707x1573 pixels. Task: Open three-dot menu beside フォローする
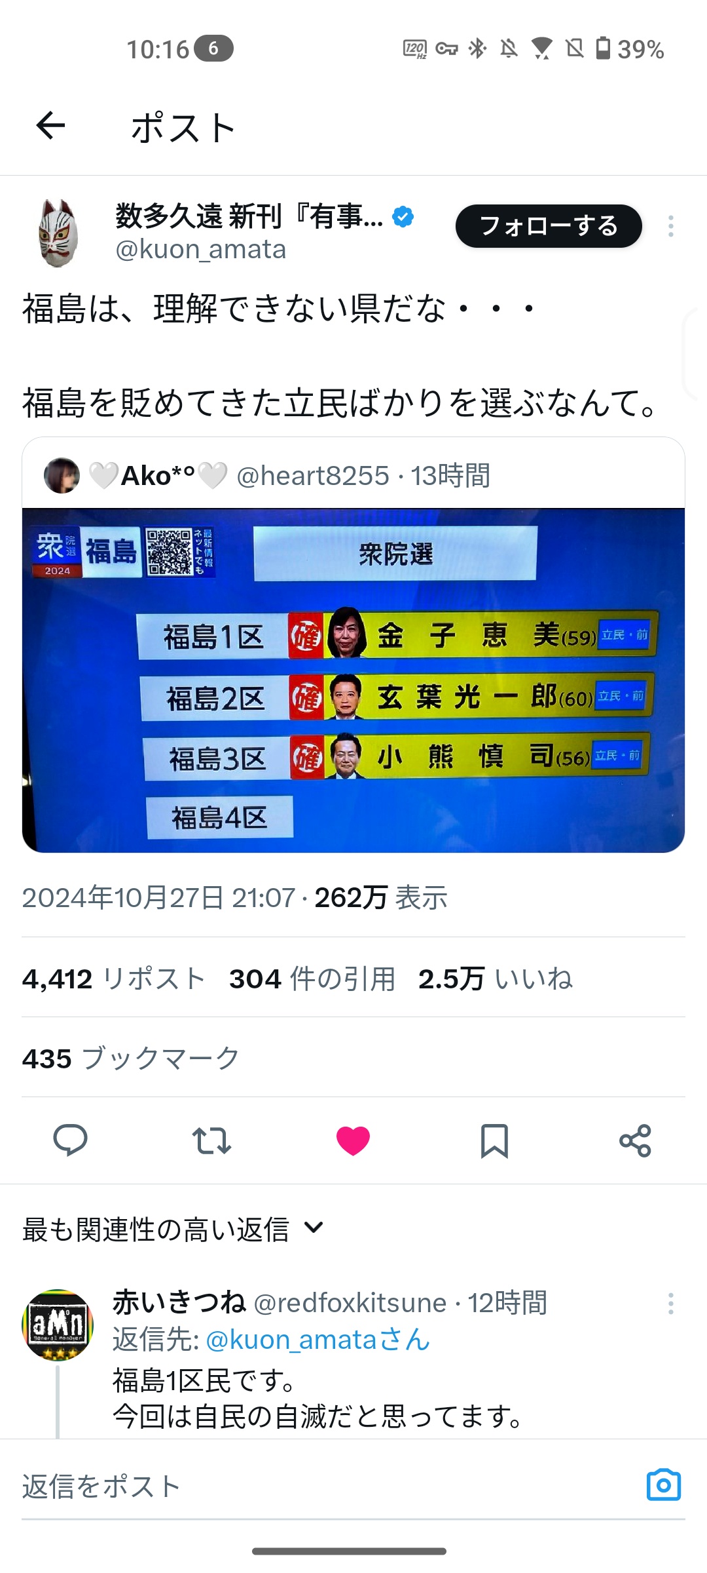coord(671,226)
